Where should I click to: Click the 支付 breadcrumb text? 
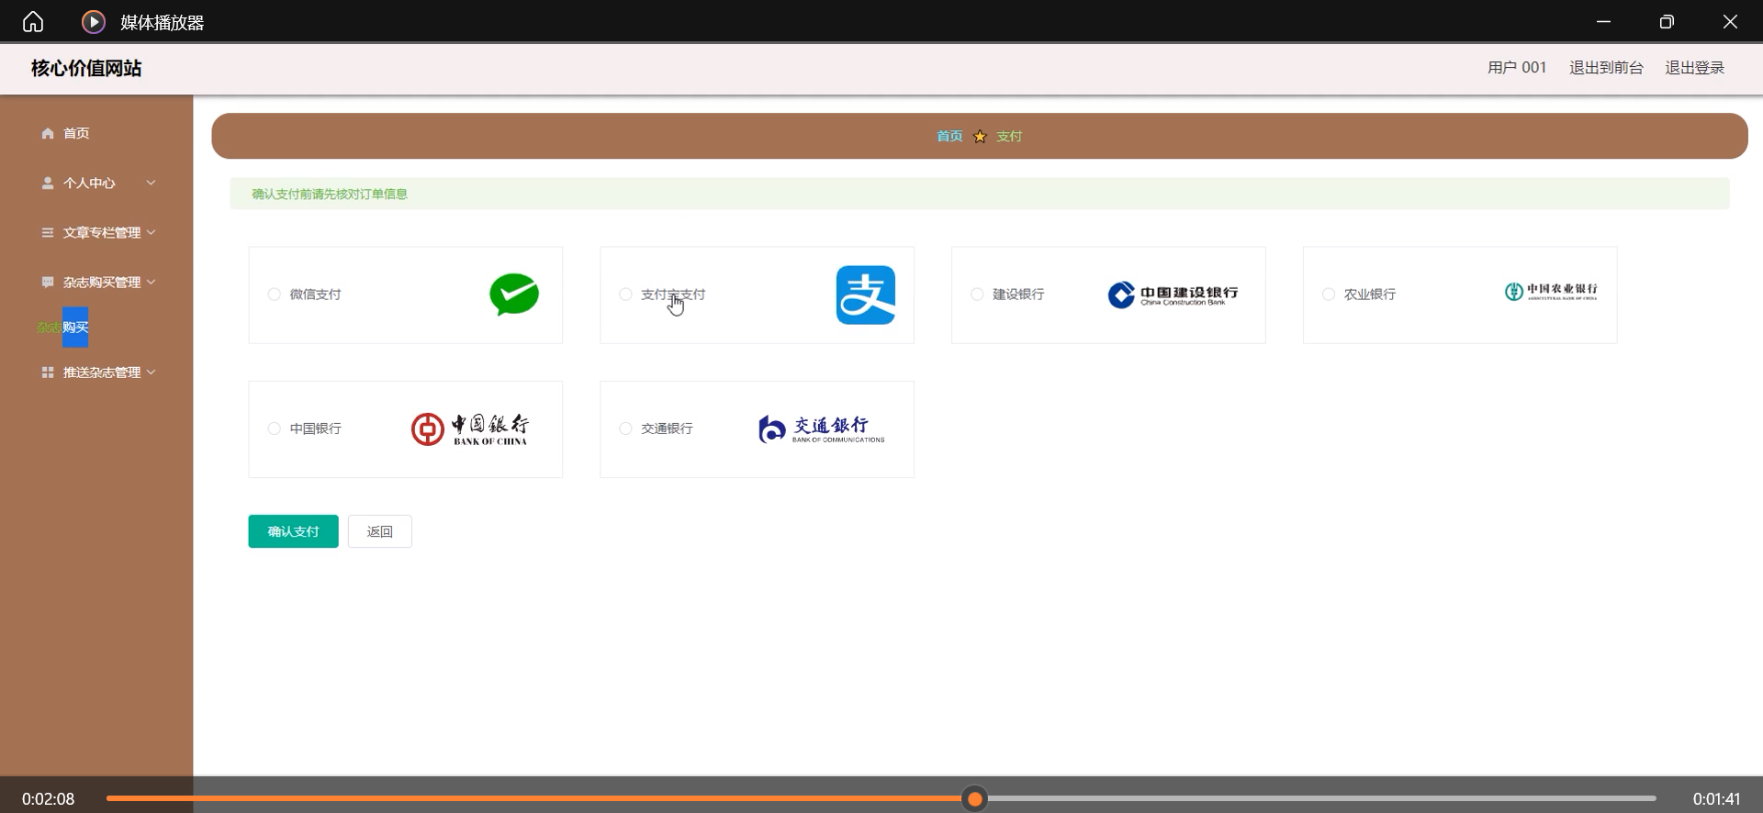[x=1009, y=136]
